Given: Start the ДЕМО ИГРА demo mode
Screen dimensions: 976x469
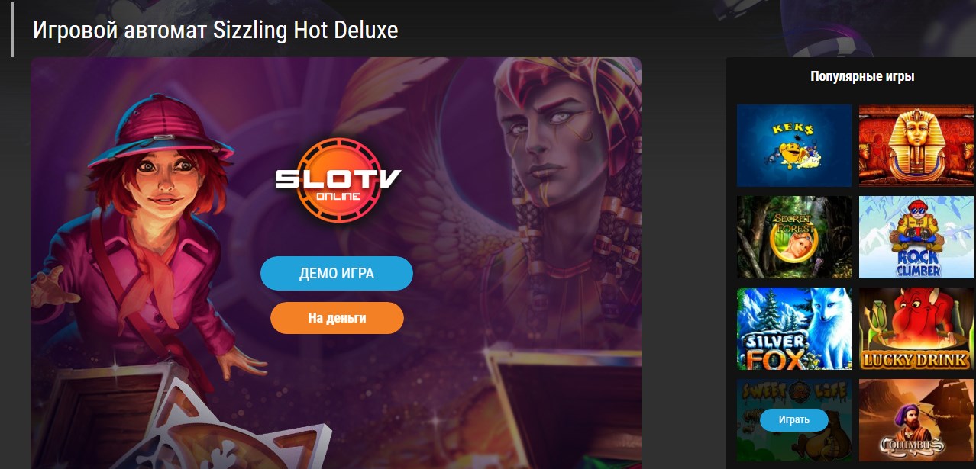Looking at the screenshot, I should point(337,274).
